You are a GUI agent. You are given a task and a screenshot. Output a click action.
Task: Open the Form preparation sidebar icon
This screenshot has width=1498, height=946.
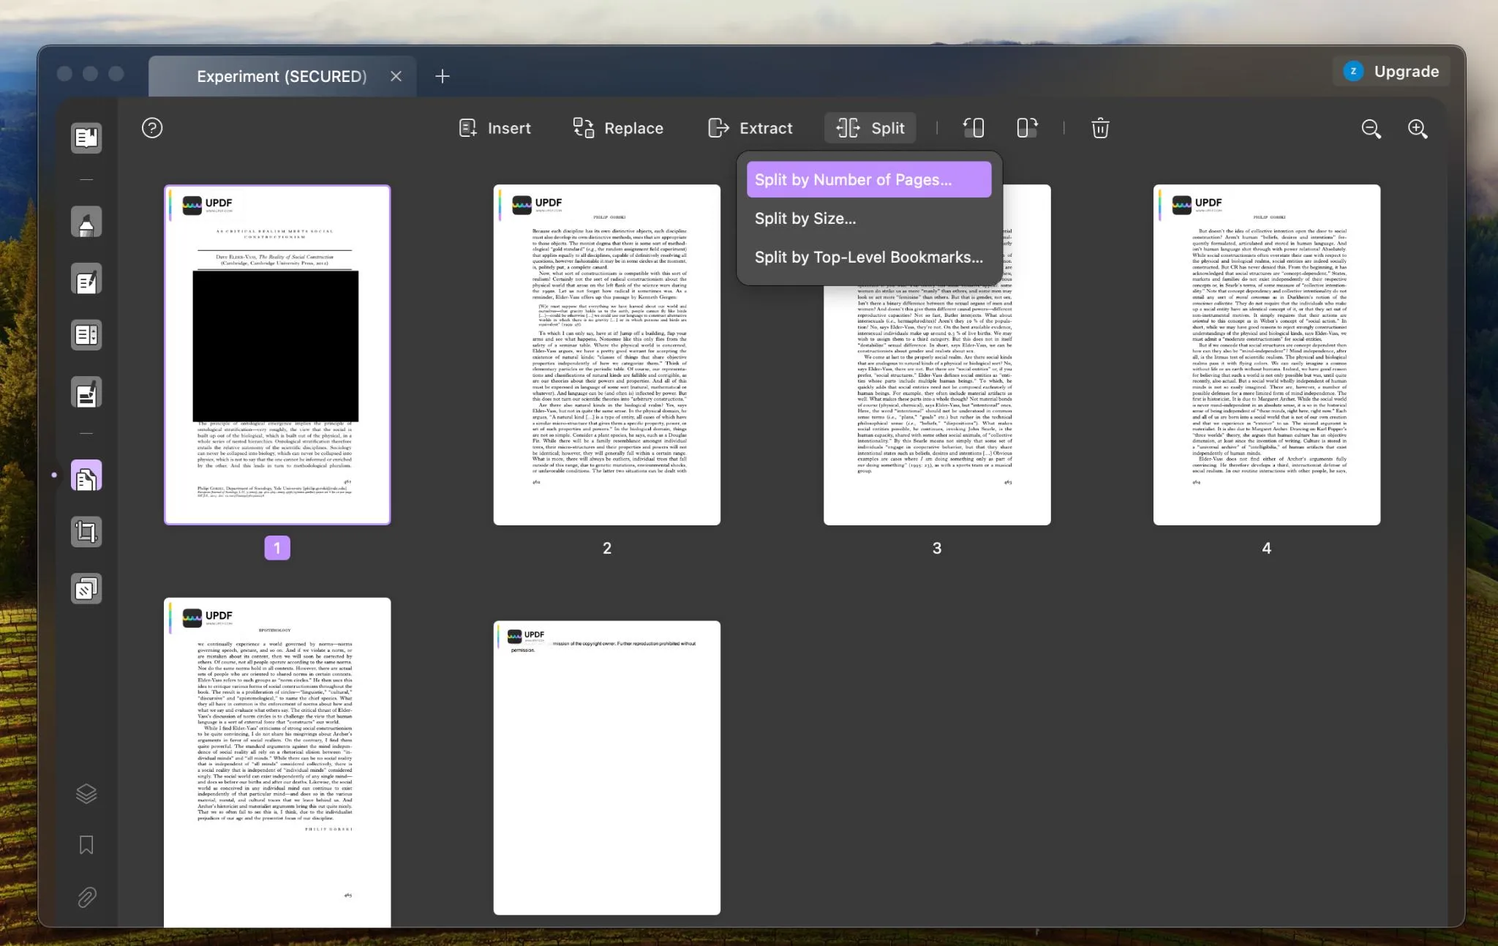[x=86, y=336]
